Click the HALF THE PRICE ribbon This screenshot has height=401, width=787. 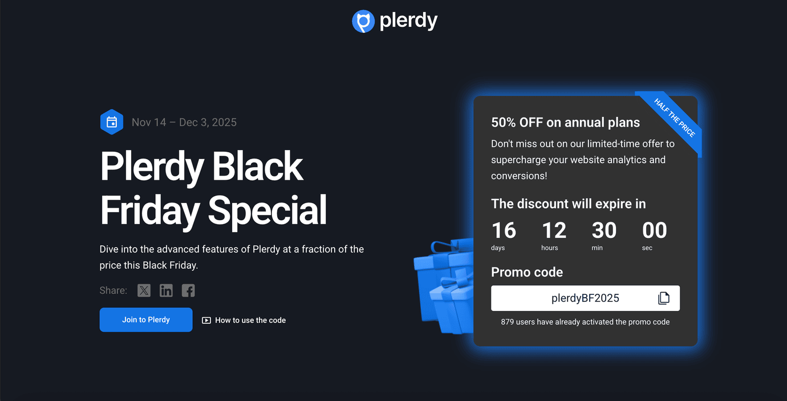[675, 116]
